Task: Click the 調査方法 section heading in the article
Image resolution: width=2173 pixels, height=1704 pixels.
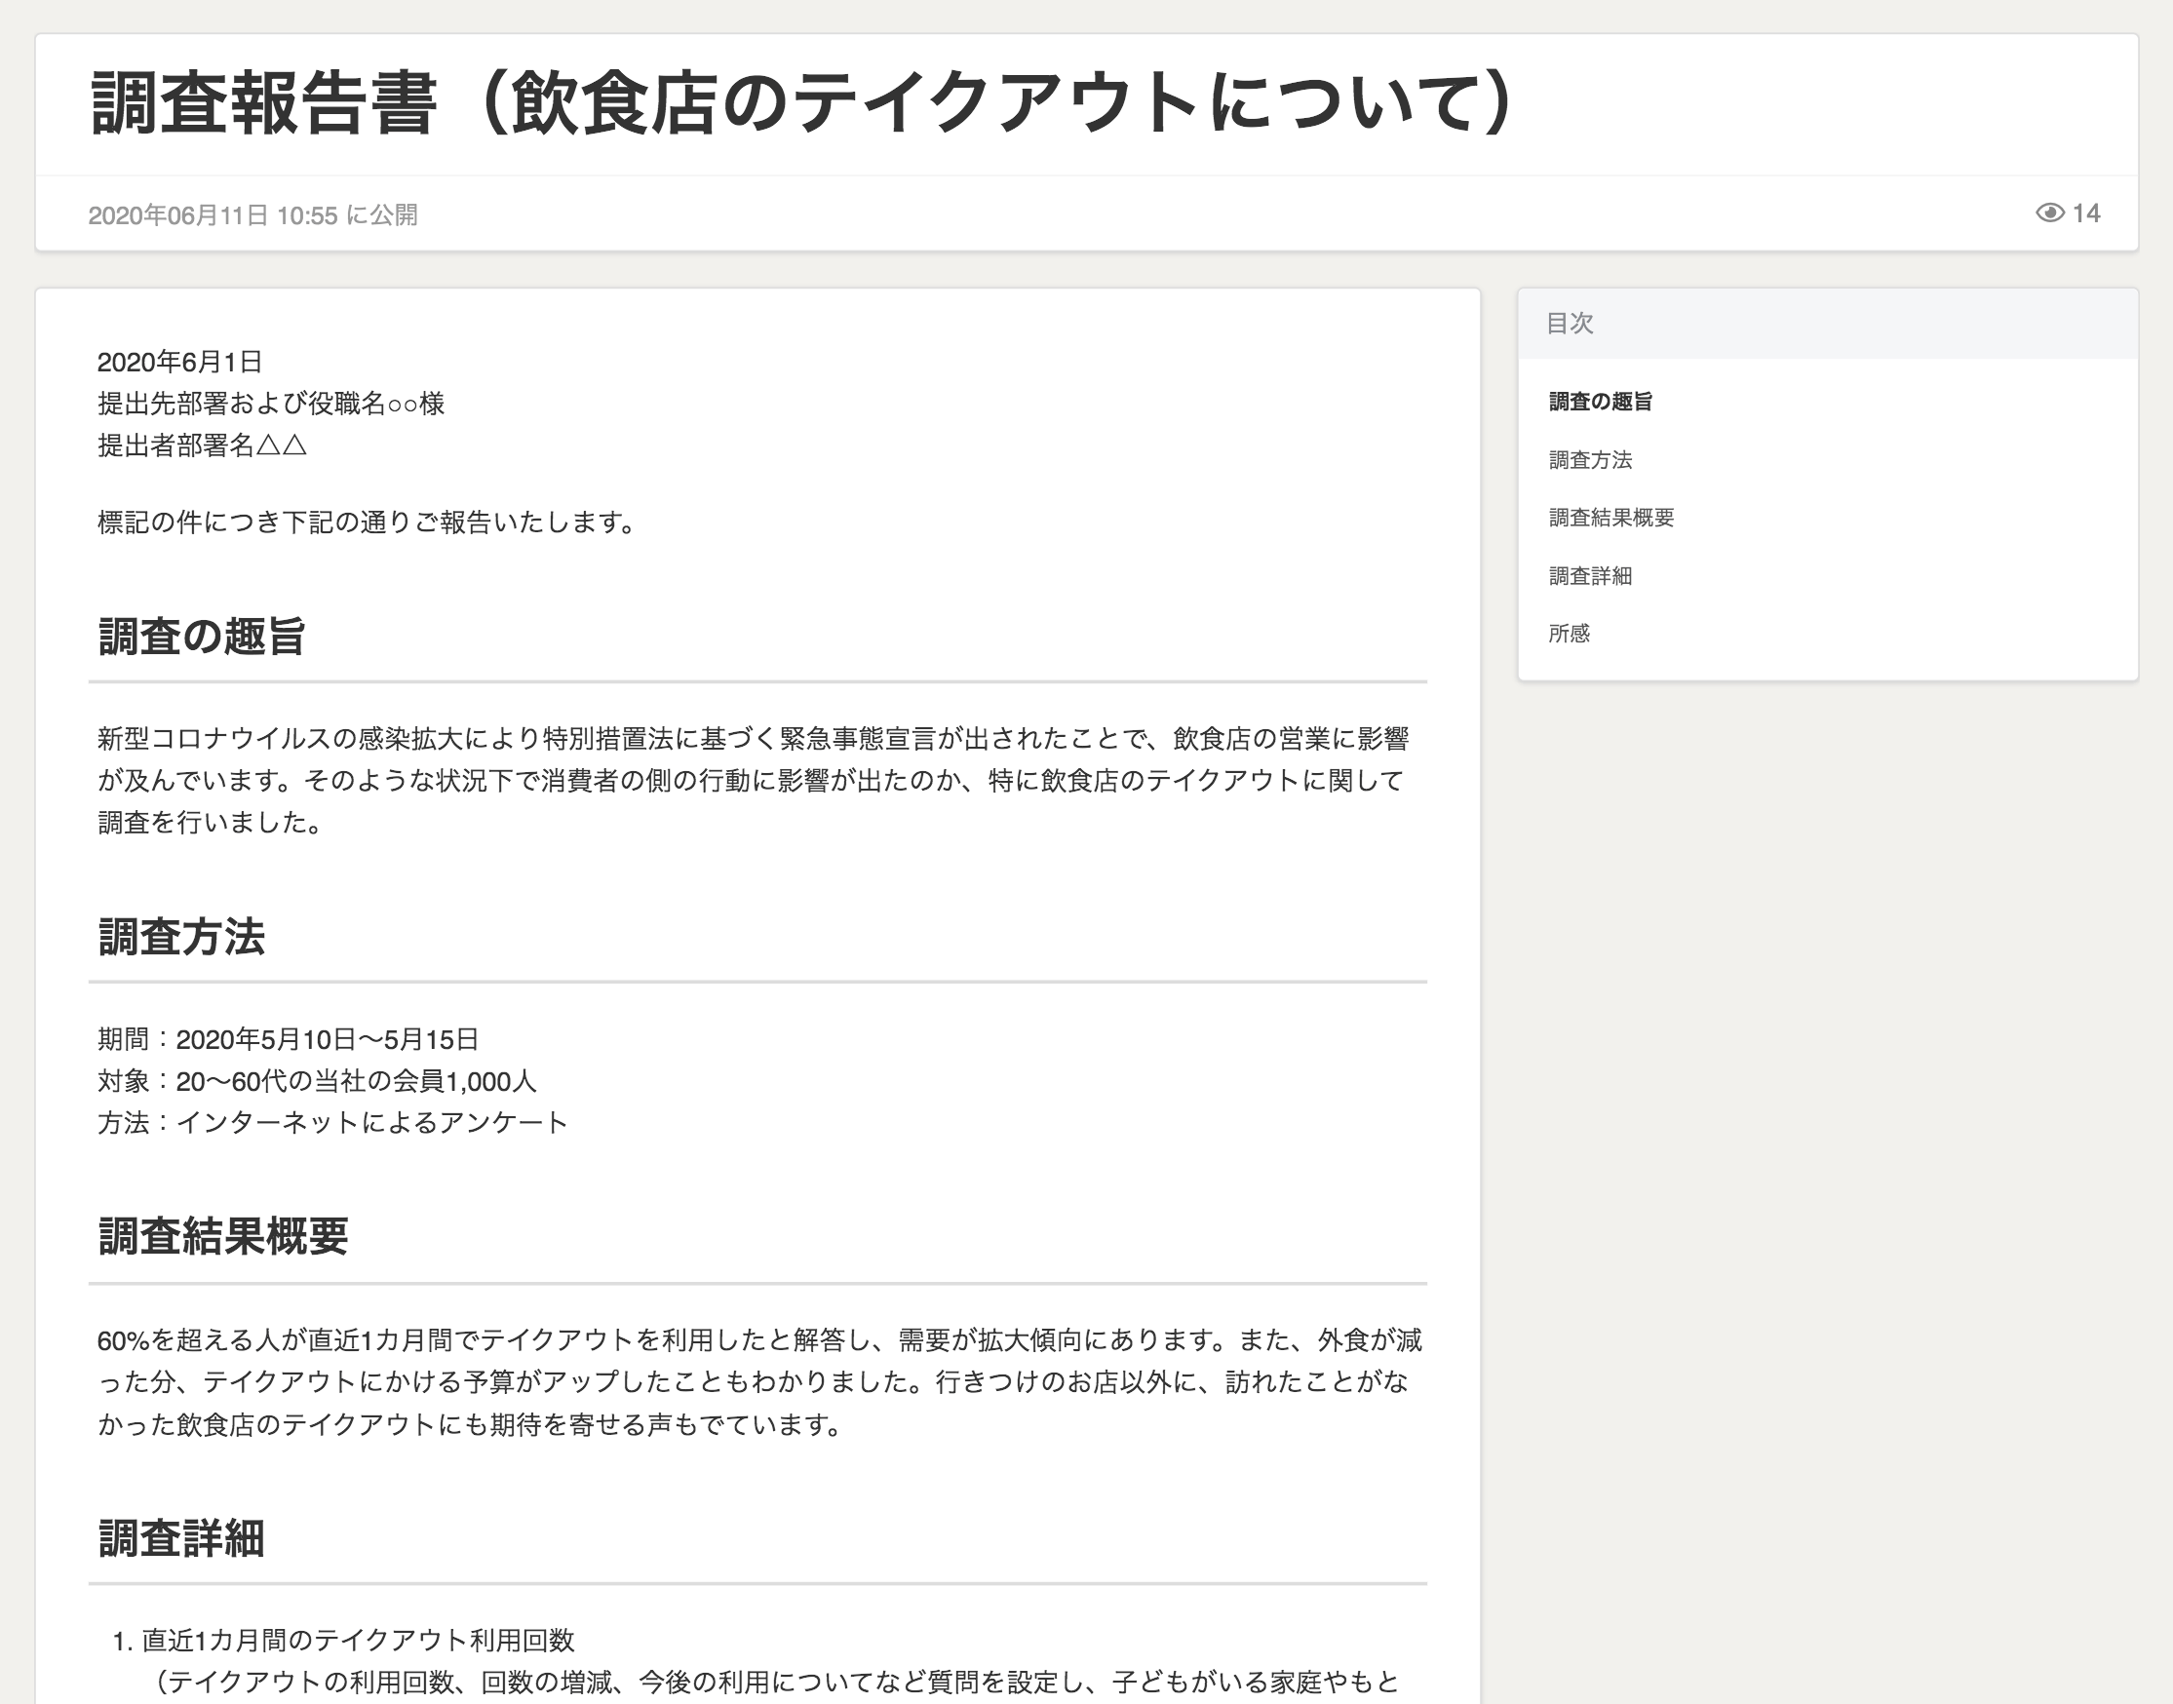Action: (180, 937)
